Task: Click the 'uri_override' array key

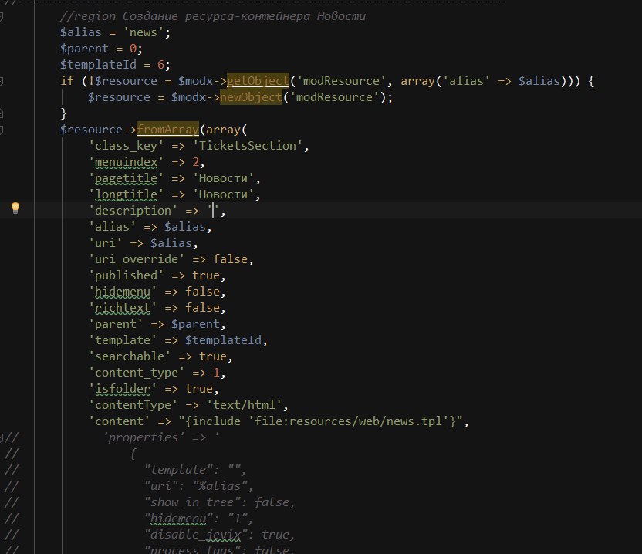Action: (137, 259)
